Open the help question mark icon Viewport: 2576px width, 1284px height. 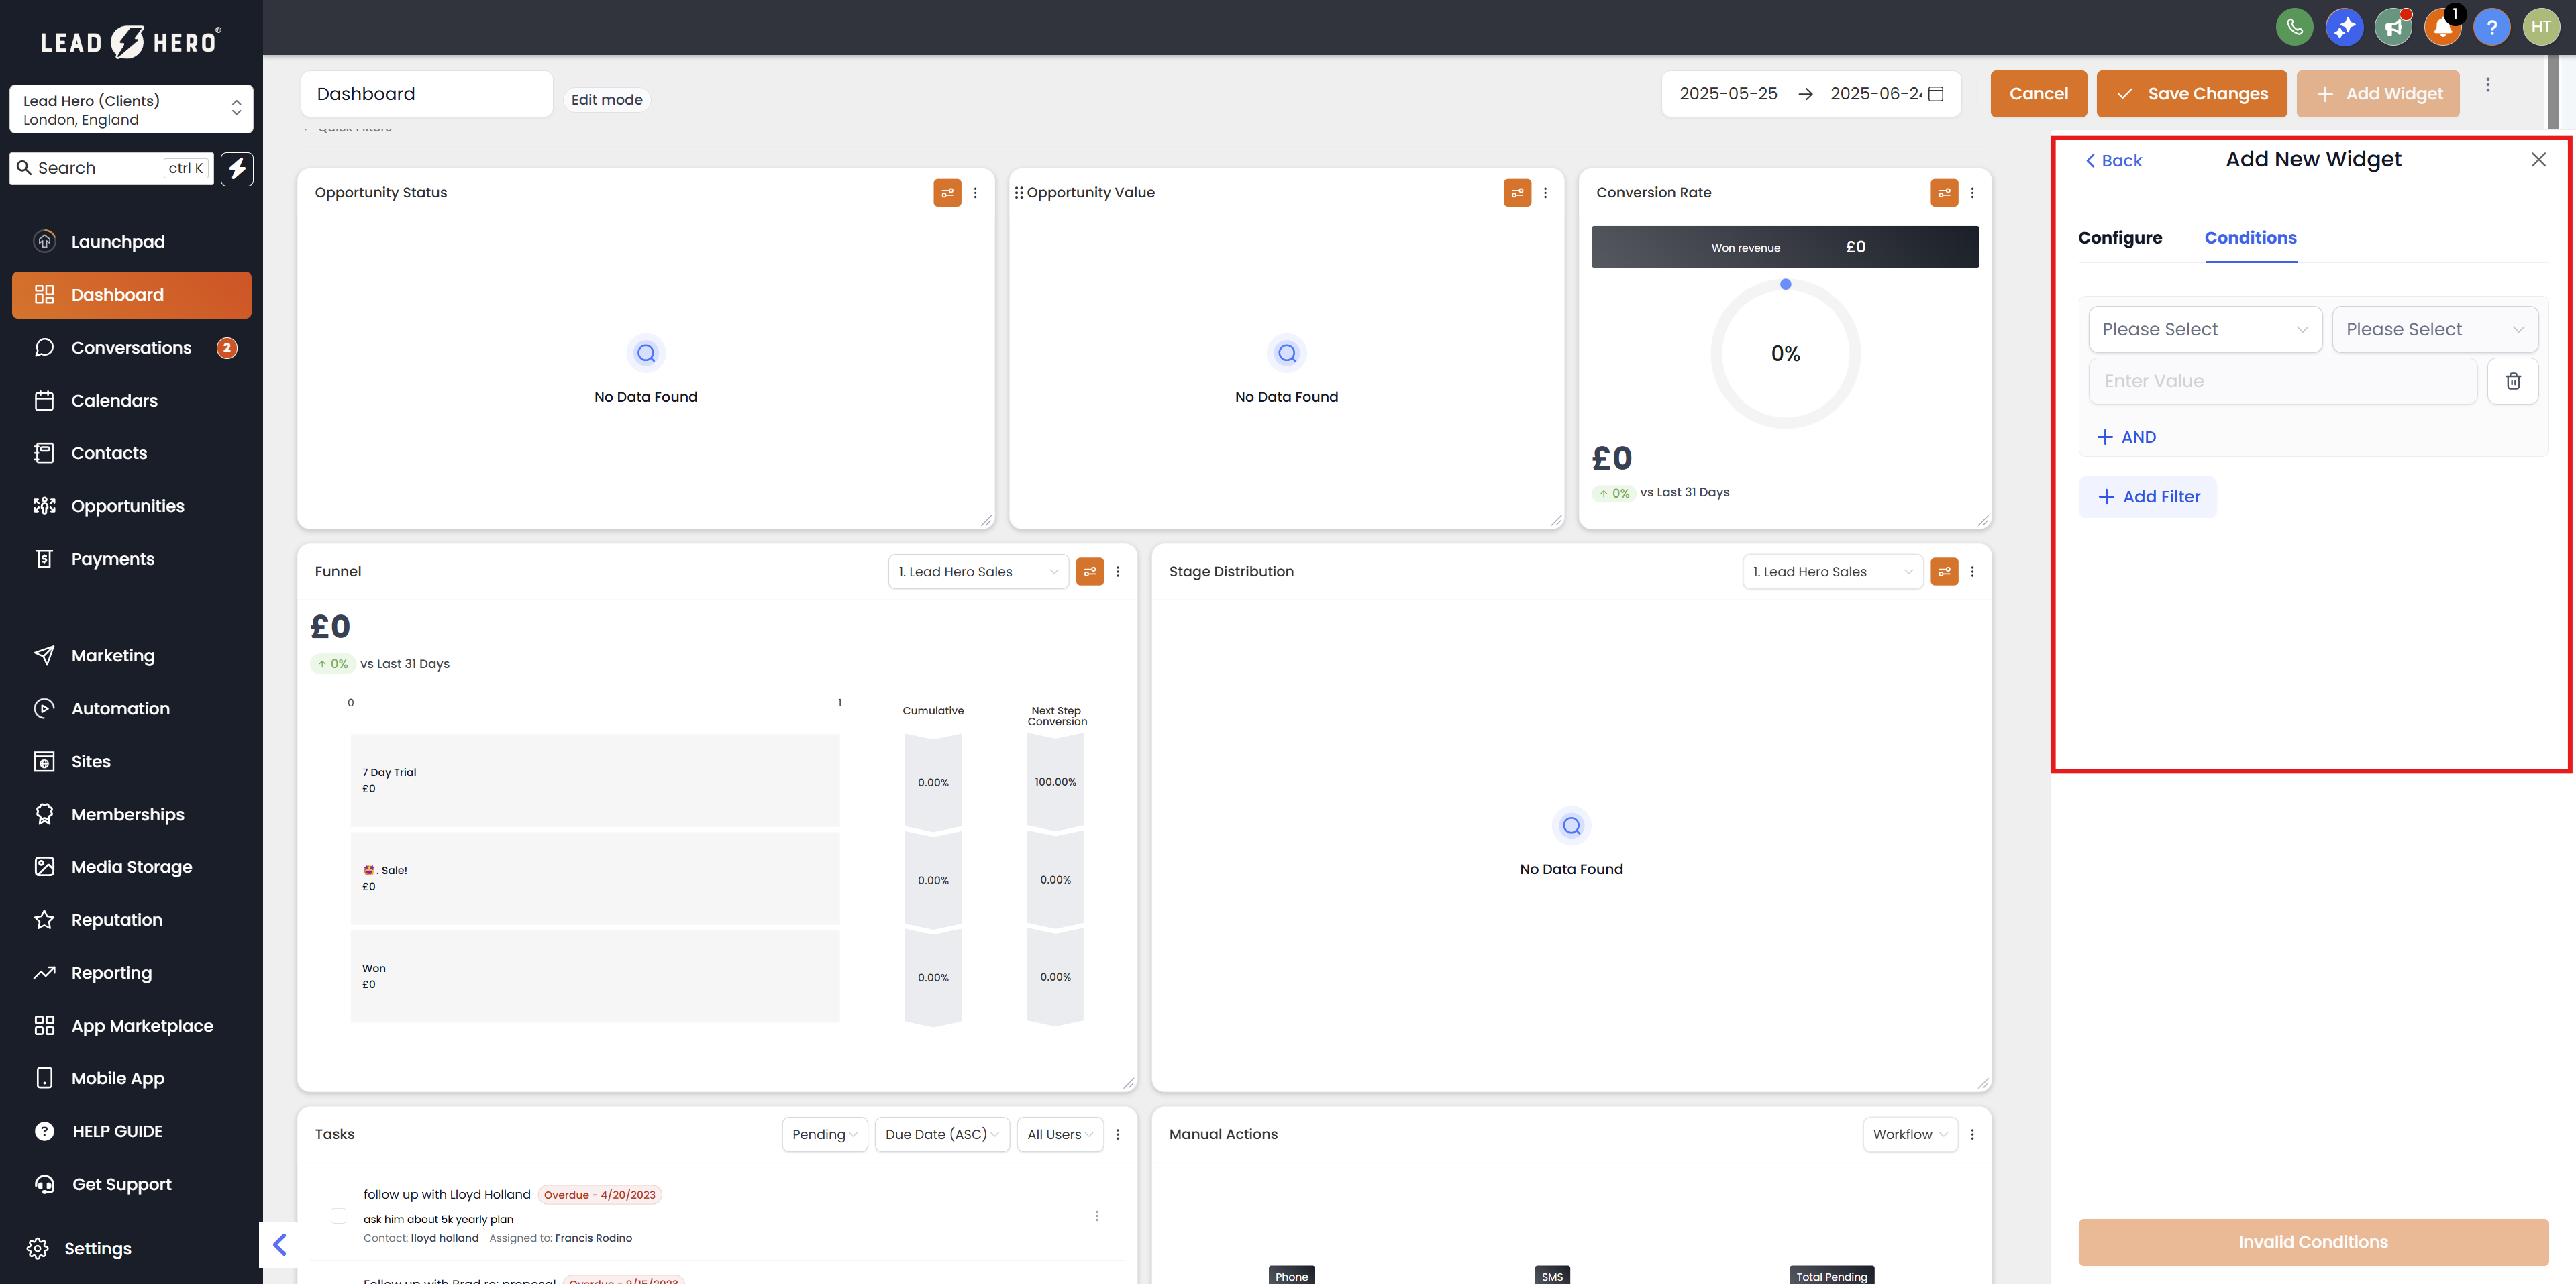click(2491, 27)
